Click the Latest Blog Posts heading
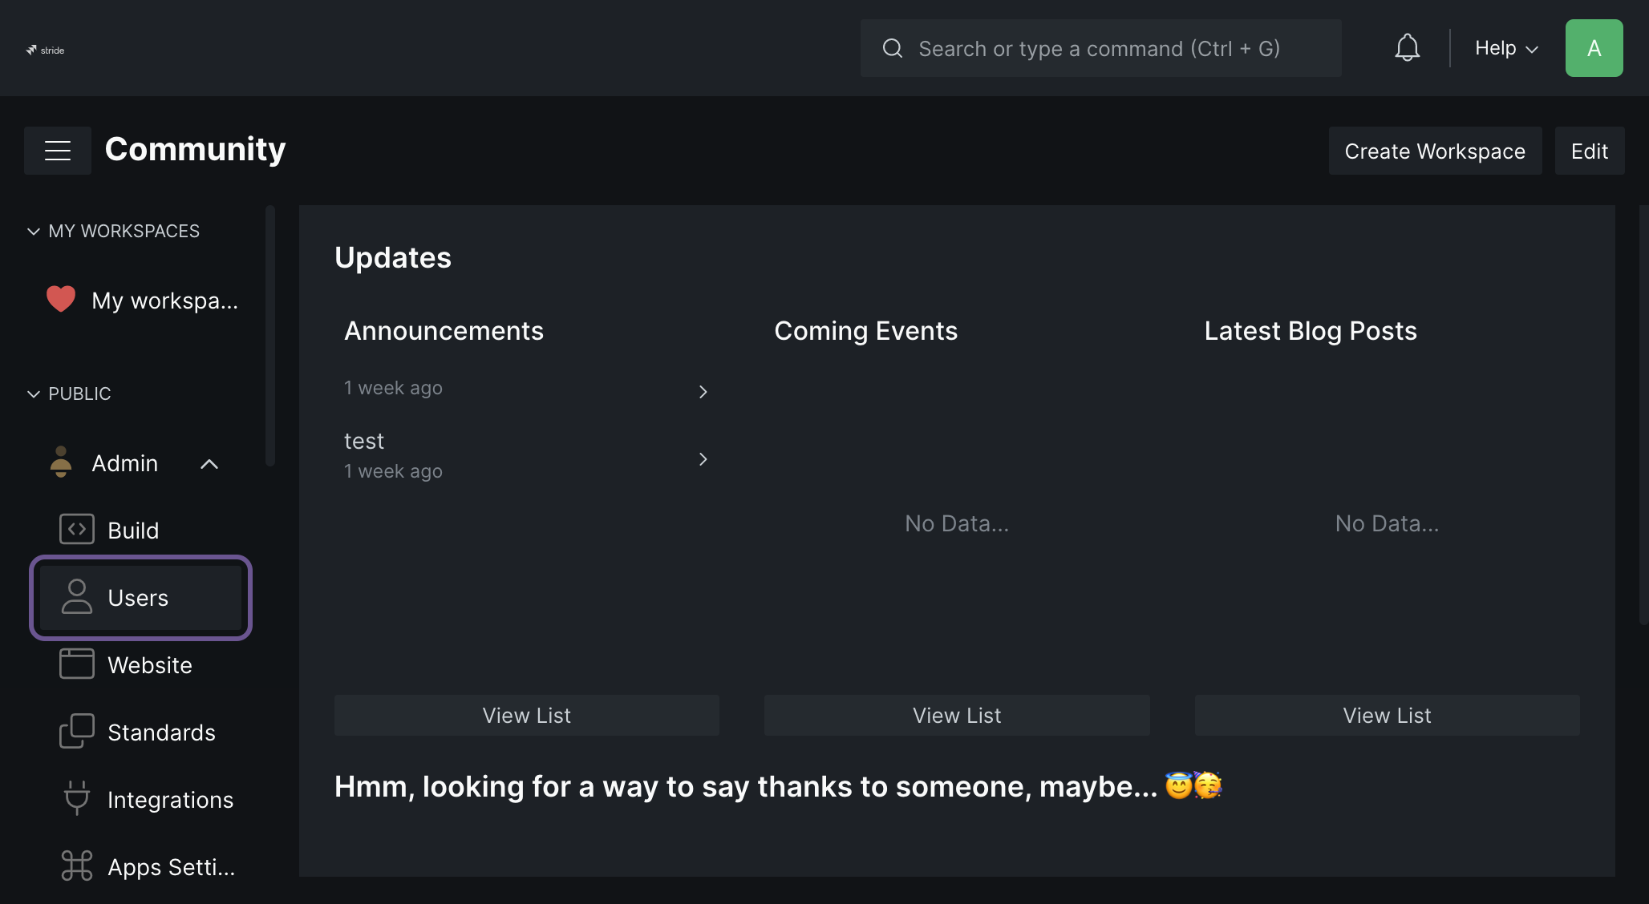 click(x=1311, y=331)
